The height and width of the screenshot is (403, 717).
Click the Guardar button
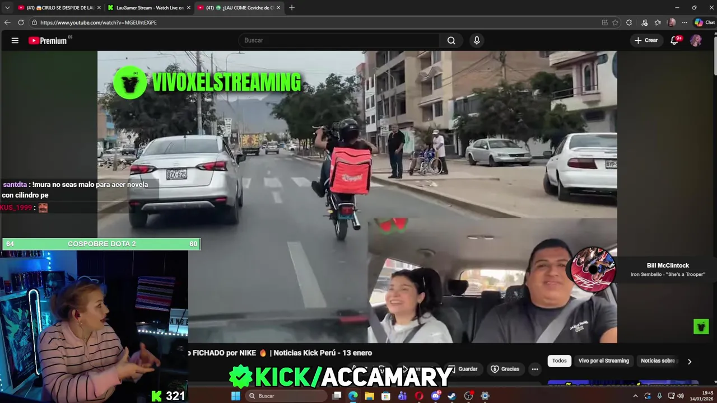(463, 369)
